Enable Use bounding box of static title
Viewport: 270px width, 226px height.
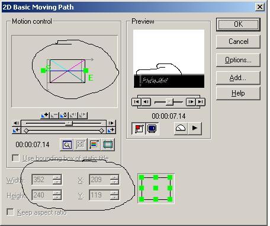(x=15, y=158)
